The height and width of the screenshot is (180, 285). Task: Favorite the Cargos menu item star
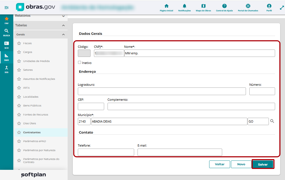coord(19,52)
